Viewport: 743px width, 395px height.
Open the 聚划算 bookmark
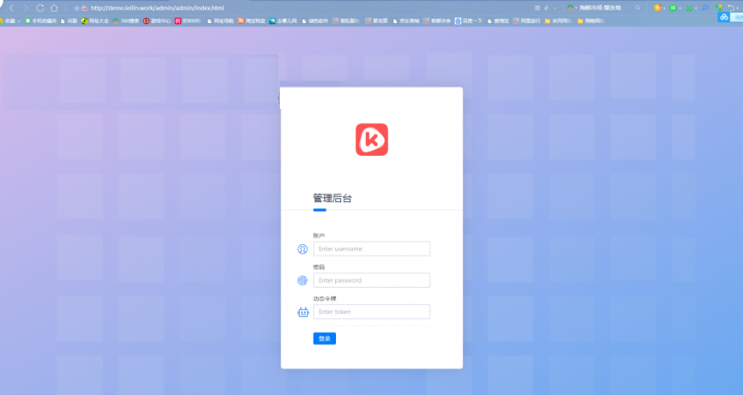(376, 21)
